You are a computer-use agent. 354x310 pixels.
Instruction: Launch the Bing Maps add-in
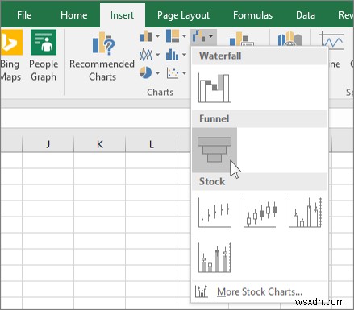[x=10, y=56]
